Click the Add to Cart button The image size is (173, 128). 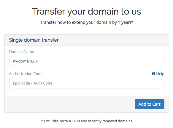[x=149, y=104]
